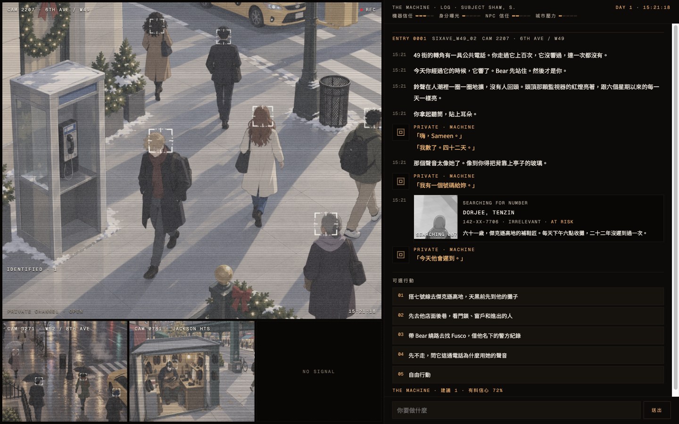Choose option 03 帶 Bear 繞路去找 Fusco
Screen dimensions: 679x424
click(x=528, y=335)
